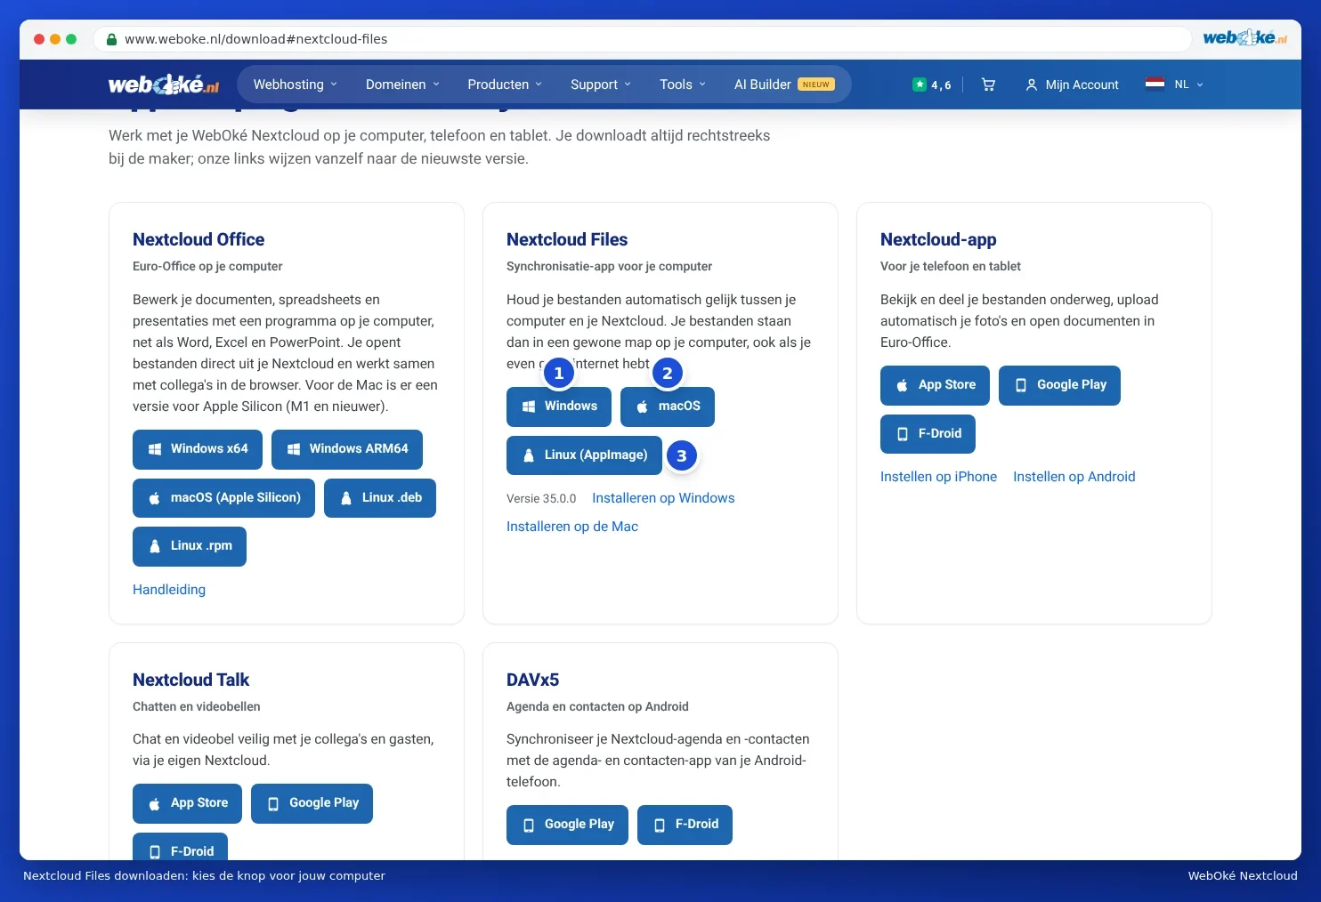The image size is (1321, 902).
Task: Download the Linux (AppImage) client
Action: [584, 455]
